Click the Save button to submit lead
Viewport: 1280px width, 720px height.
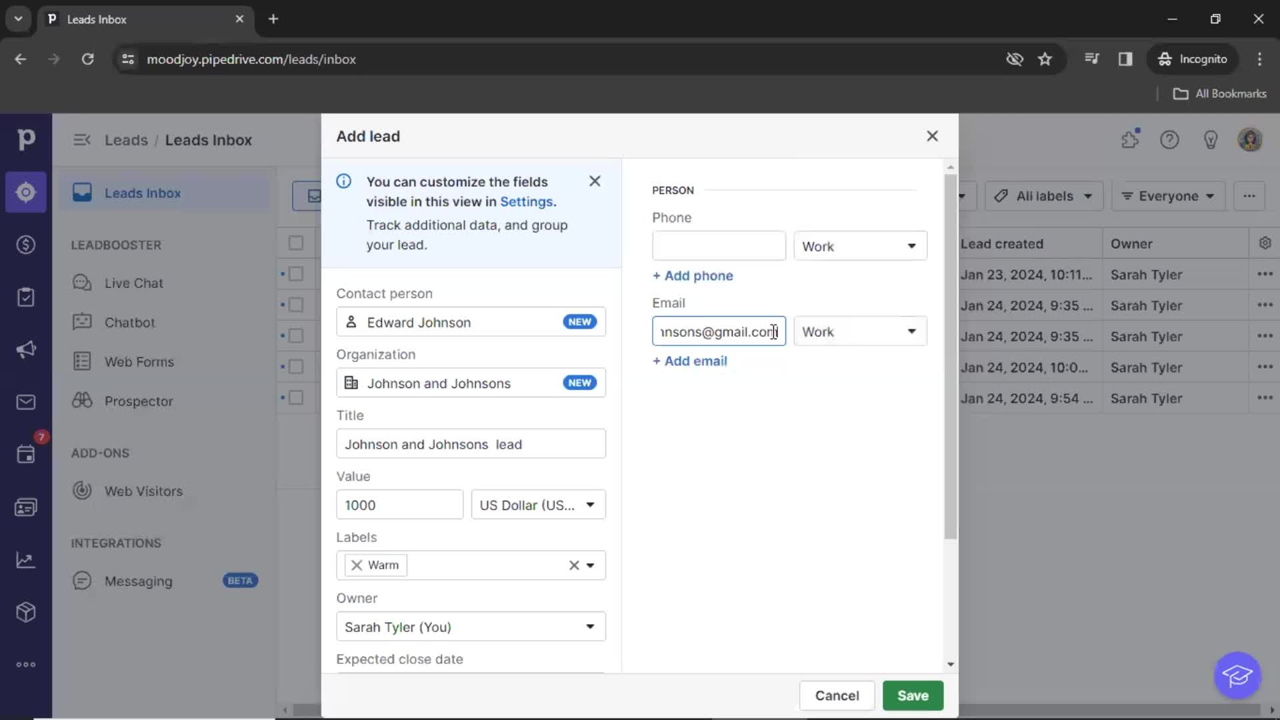(913, 695)
